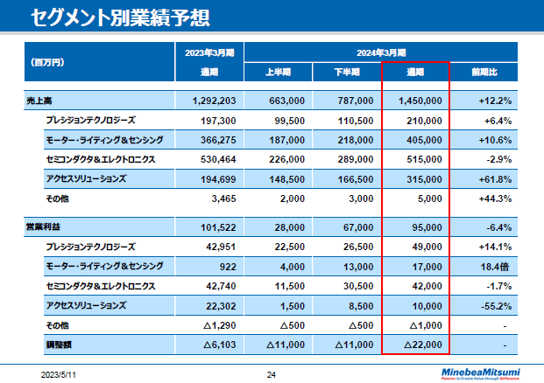Select the 2024年3月期 column group header
544x383 pixels.
pos(381,52)
